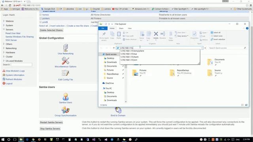Image resolution: width=253 pixels, height=142 pixels.
Task: Open Edit Config File icon
Action: click(x=66, y=73)
